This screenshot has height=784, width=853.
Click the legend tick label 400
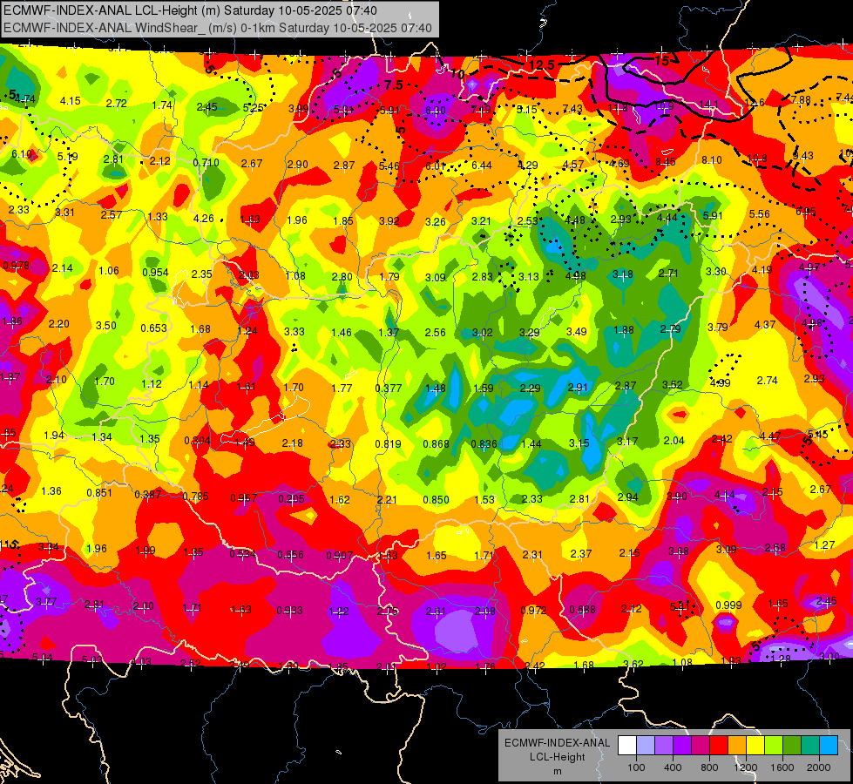673,767
